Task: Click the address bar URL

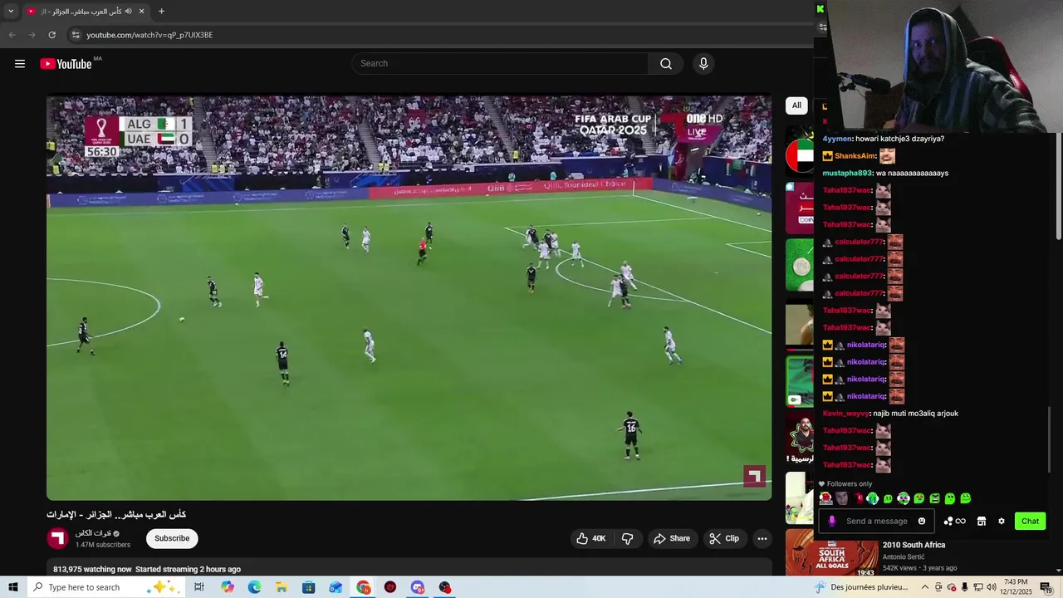Action: [149, 35]
